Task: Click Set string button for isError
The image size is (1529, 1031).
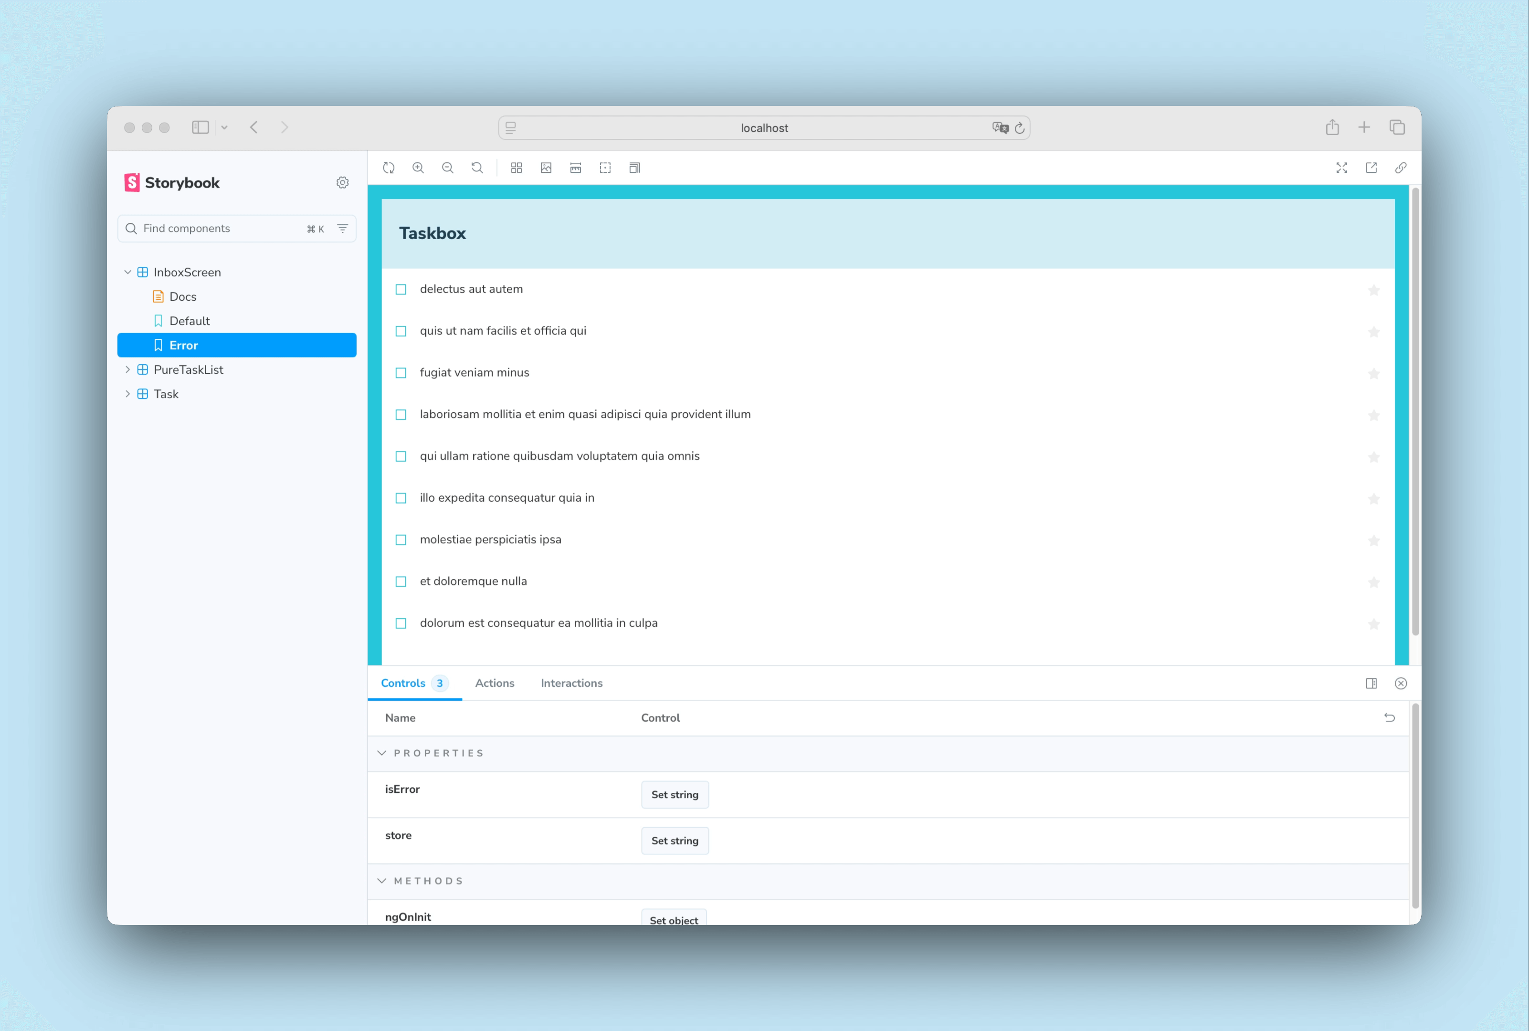Action: pos(675,794)
